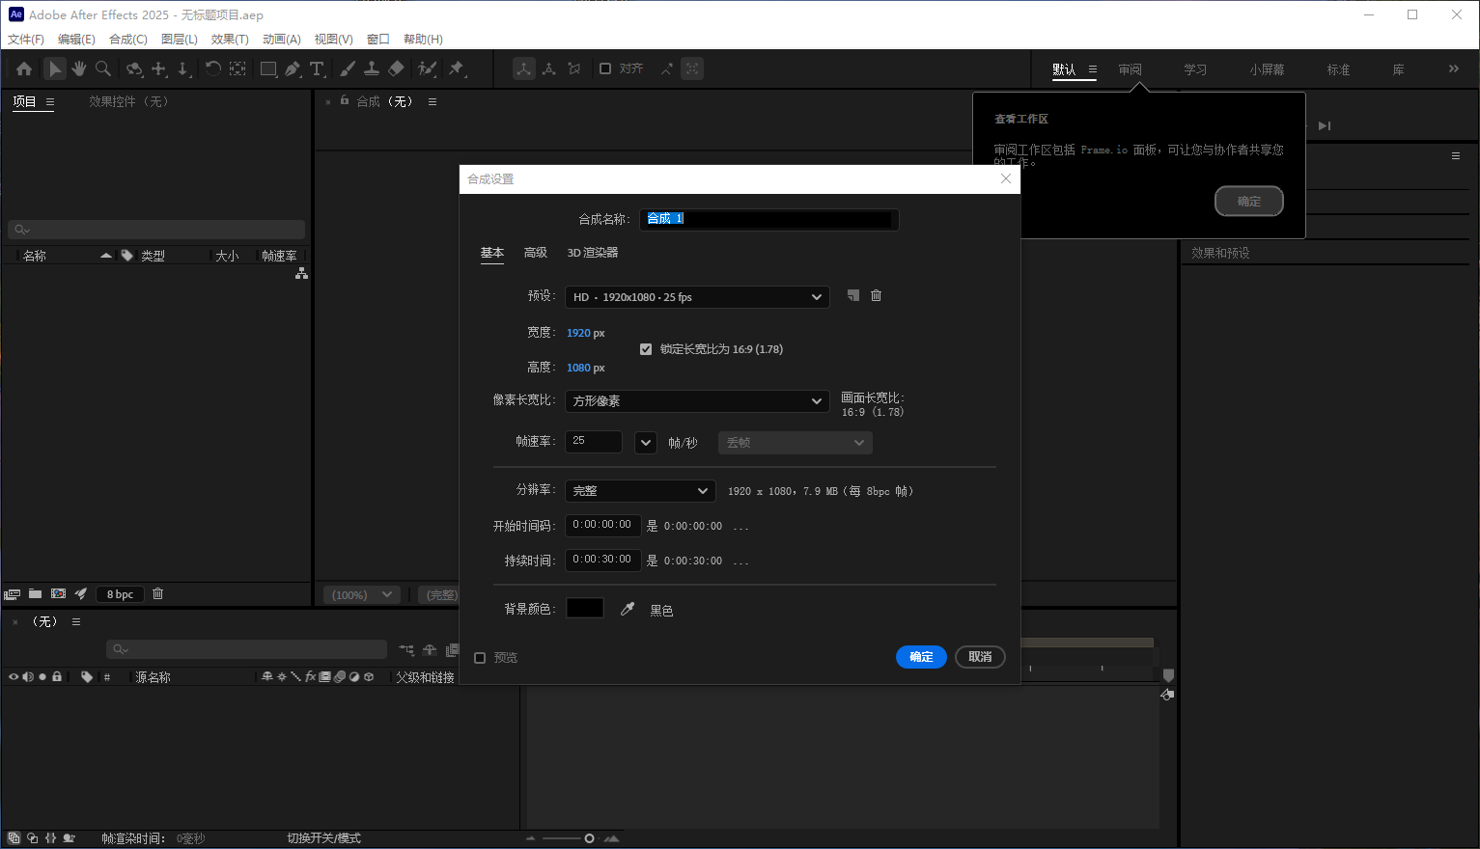The width and height of the screenshot is (1480, 849).
Task: Switch to the 3D 渲染器 tab
Action: click(x=593, y=253)
